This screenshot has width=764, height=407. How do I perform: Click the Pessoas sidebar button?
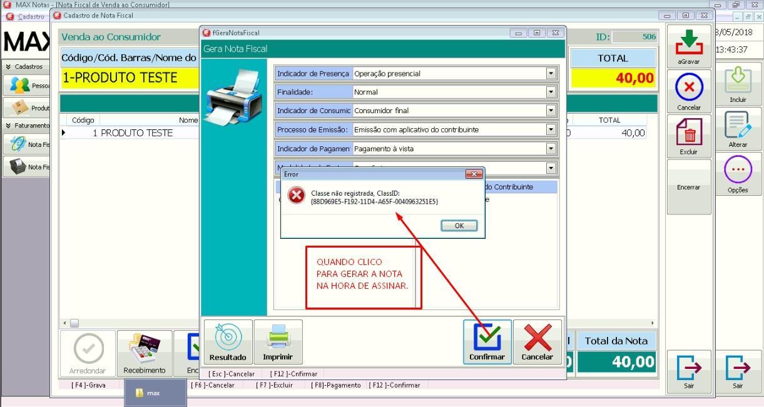(x=27, y=85)
